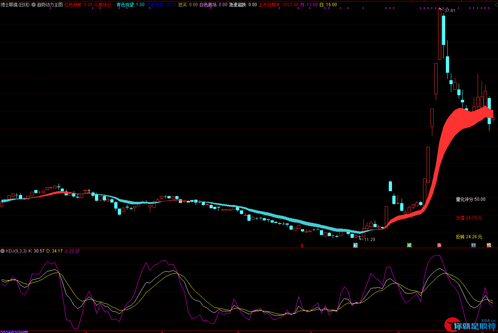The height and width of the screenshot is (333, 498).
Task: Click the 今进场价 28.31 value
Action: (x=161, y=5)
